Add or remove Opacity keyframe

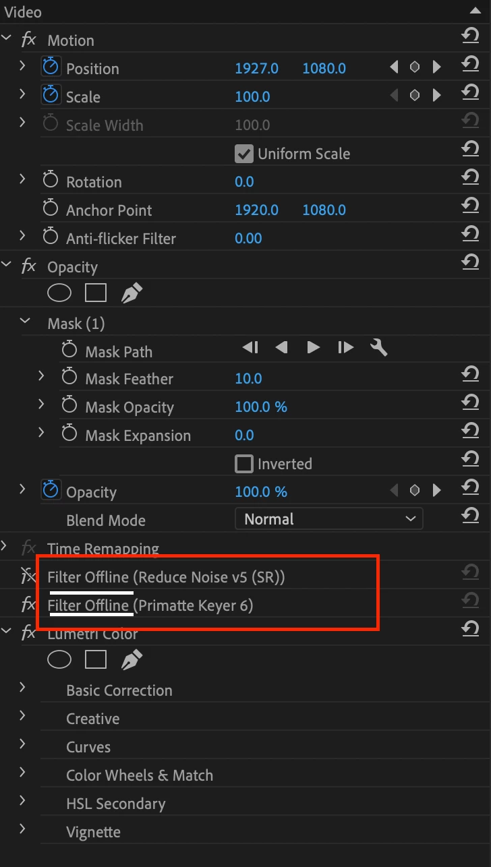pos(415,490)
